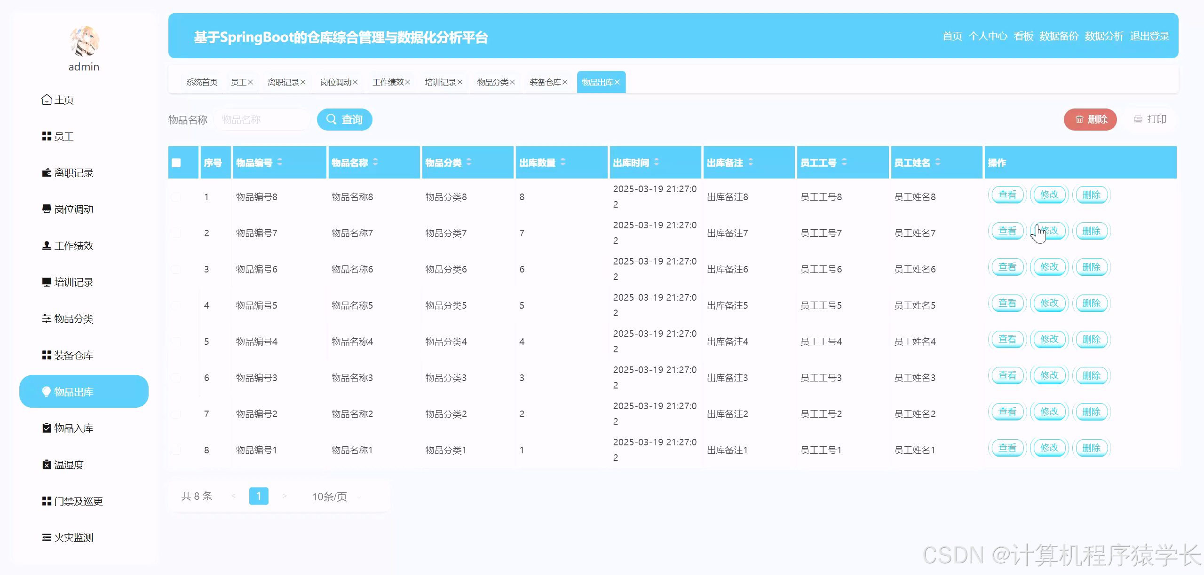1204x575 pixels.
Task: Sort the 出库时间 column
Action: point(656,162)
